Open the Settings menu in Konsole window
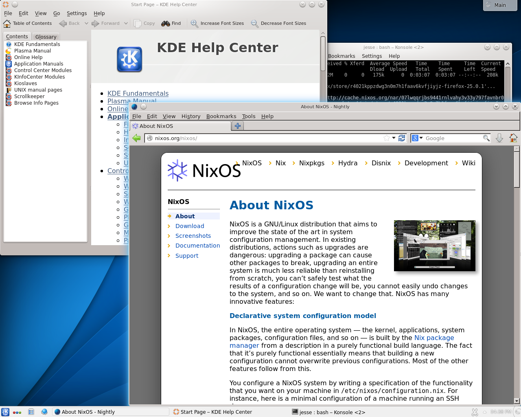This screenshot has width=521, height=417. point(372,56)
